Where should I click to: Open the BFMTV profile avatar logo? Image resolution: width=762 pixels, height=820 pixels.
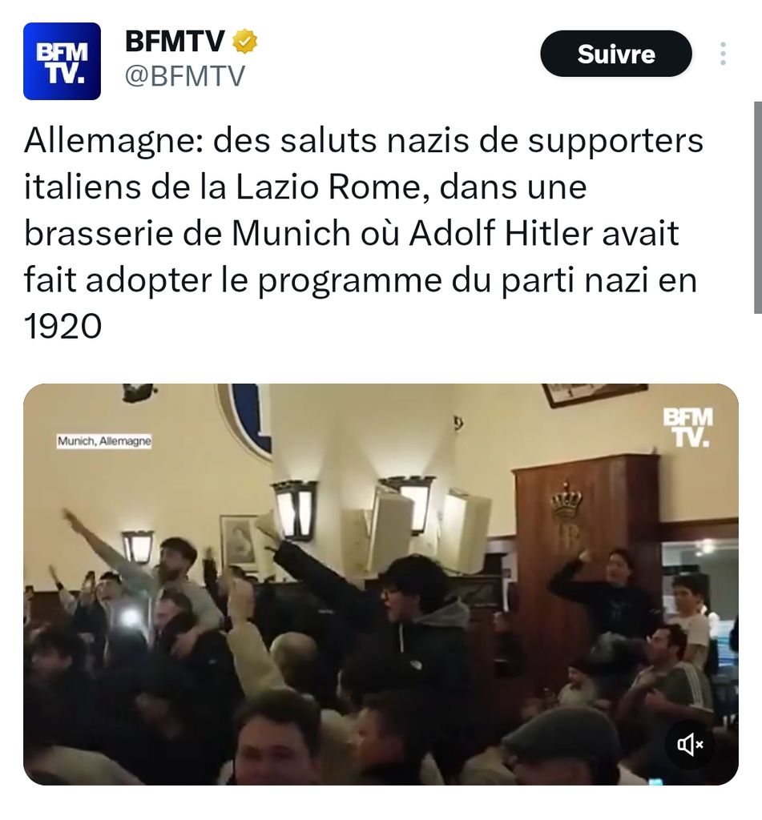(x=62, y=61)
